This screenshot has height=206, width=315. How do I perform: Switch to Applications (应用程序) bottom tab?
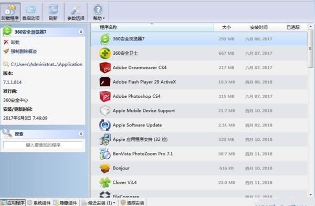[x=13, y=203]
